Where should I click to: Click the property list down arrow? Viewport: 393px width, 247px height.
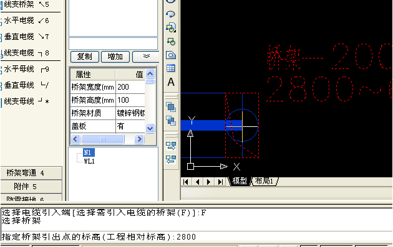(x=150, y=129)
